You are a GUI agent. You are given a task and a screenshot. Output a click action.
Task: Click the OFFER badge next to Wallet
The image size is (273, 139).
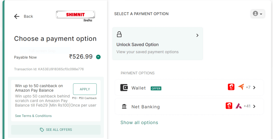pos(156,89)
